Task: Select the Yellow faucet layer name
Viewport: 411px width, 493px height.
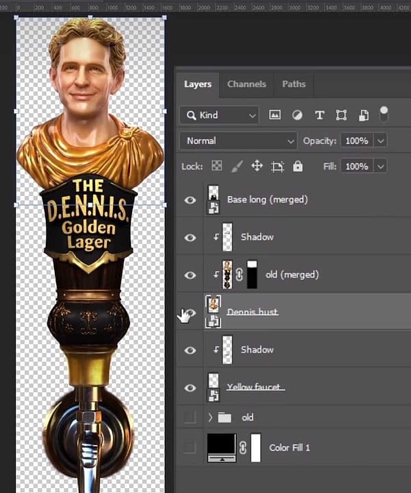Action: pos(255,387)
